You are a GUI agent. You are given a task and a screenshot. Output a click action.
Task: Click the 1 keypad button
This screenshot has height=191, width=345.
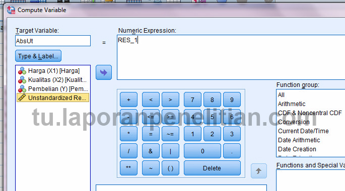pos(192,134)
